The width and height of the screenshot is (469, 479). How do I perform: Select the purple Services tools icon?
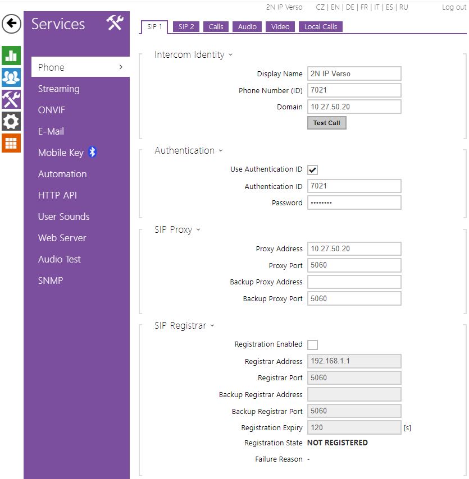tap(11, 99)
